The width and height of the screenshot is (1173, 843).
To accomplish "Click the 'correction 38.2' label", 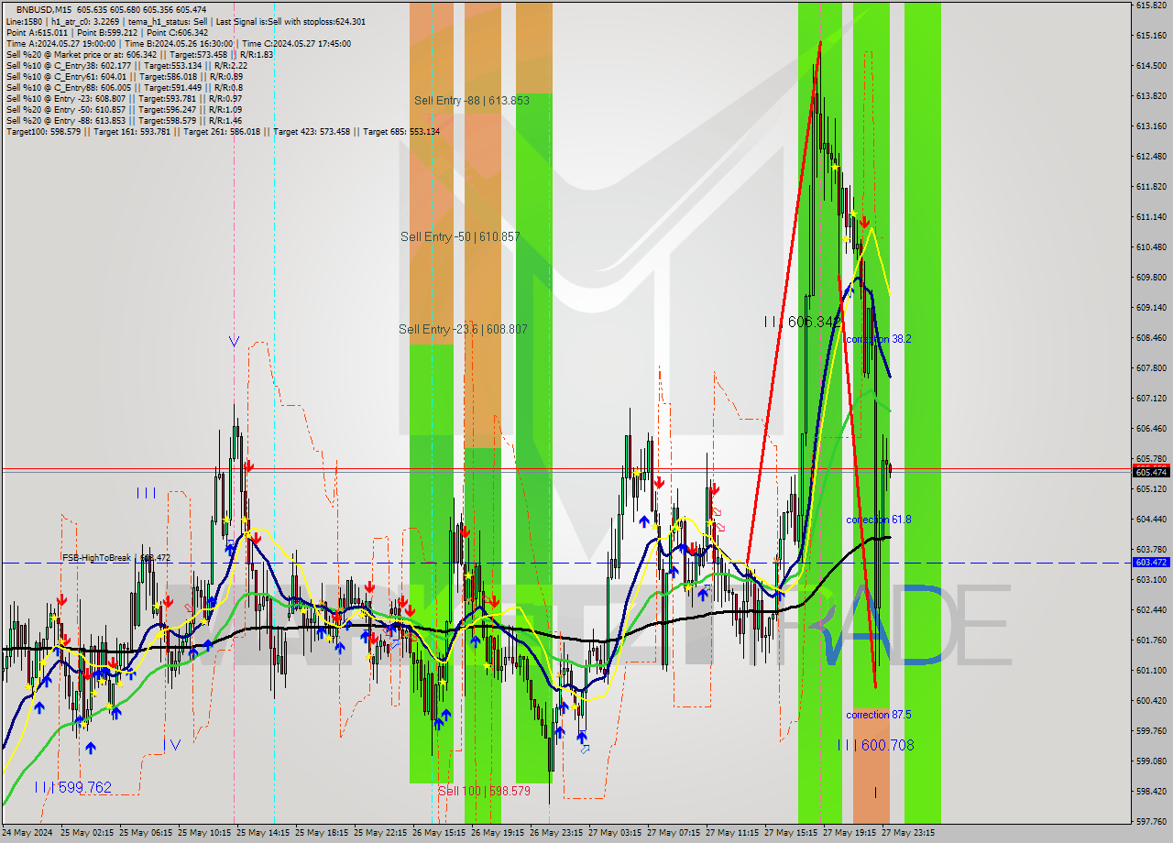I will [x=878, y=339].
